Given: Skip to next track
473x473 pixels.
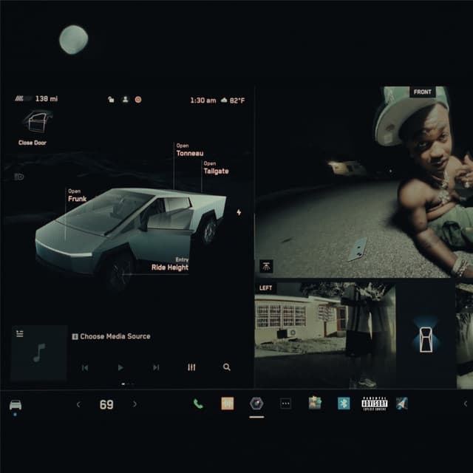Looking at the screenshot, I should (x=156, y=367).
